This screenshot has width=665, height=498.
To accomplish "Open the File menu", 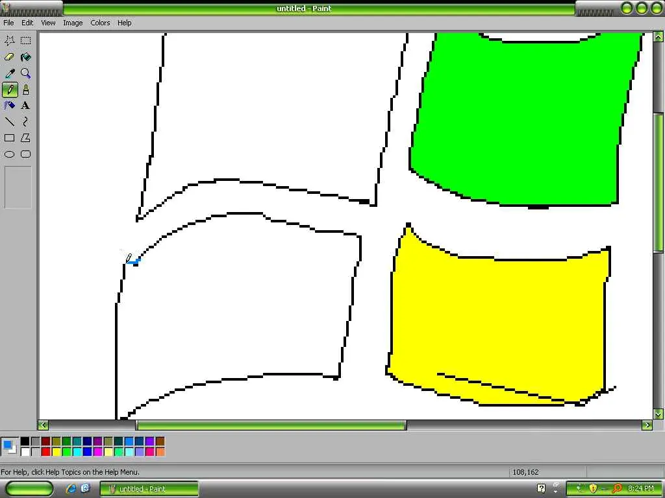I will pos(8,23).
